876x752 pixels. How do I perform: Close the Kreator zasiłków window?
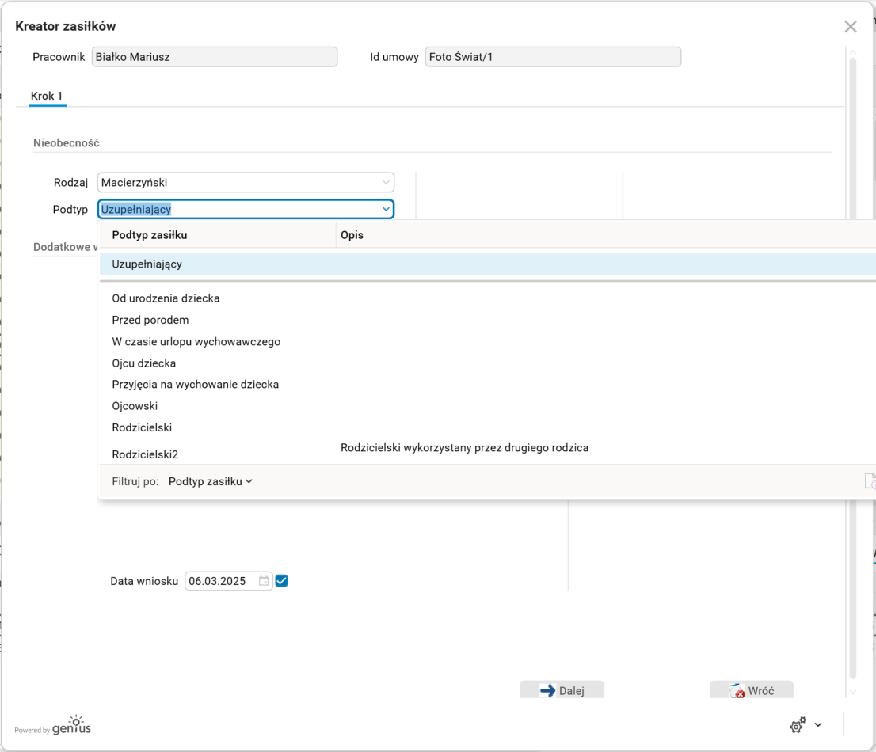pos(851,27)
